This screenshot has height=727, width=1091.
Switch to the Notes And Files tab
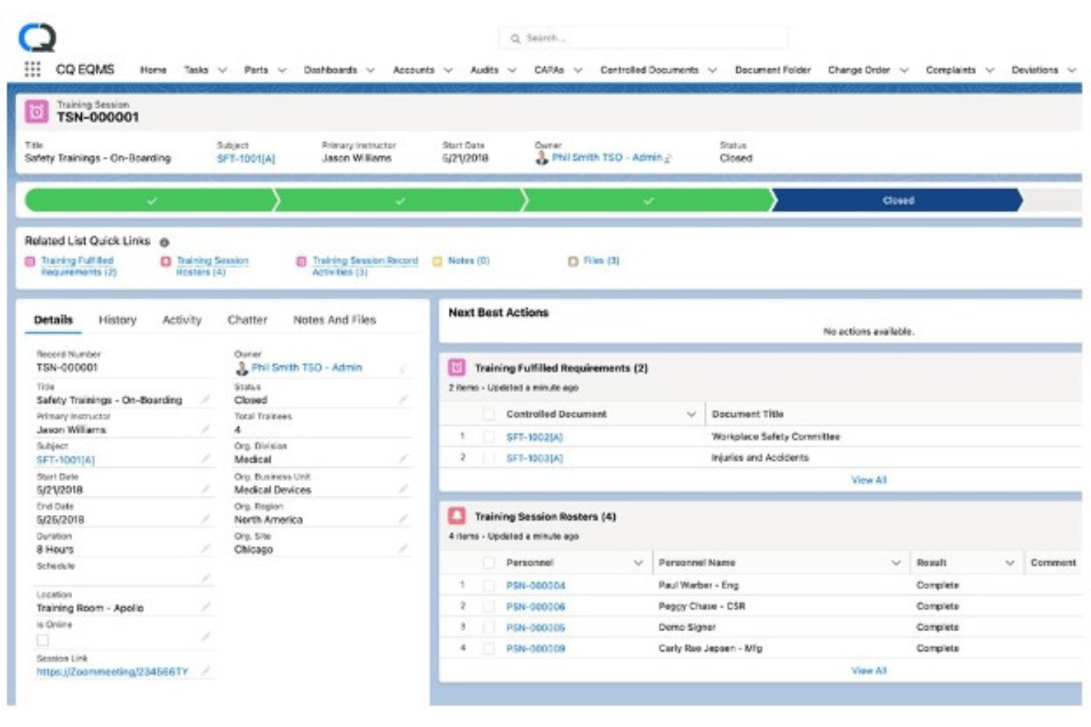click(x=335, y=320)
